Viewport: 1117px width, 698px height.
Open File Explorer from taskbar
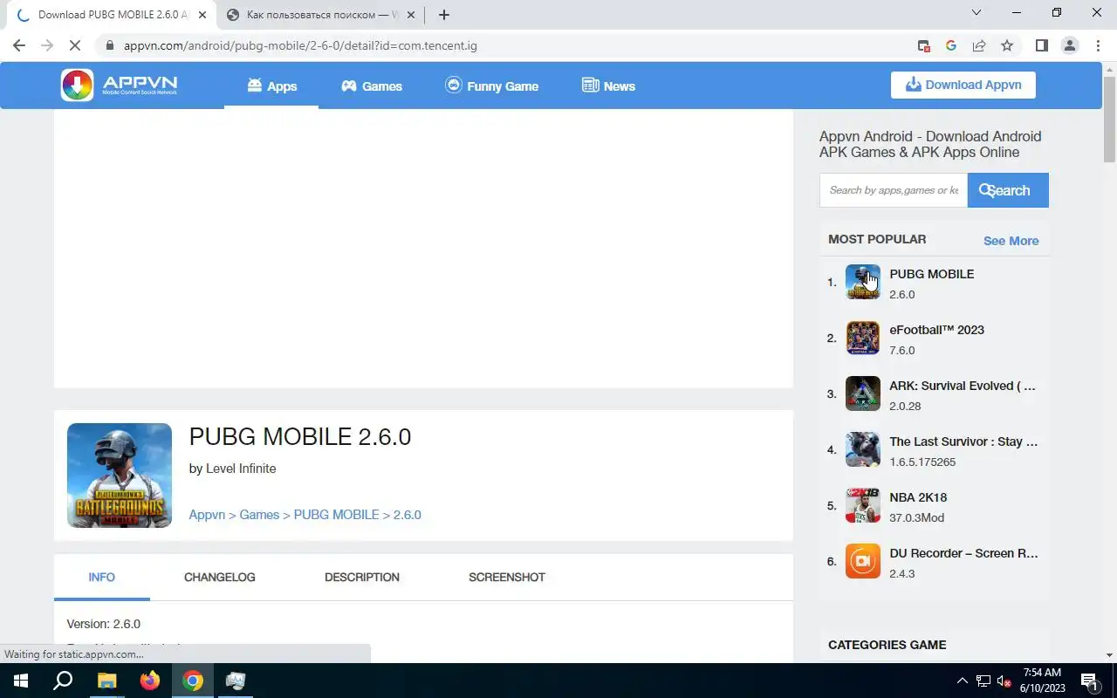(106, 681)
